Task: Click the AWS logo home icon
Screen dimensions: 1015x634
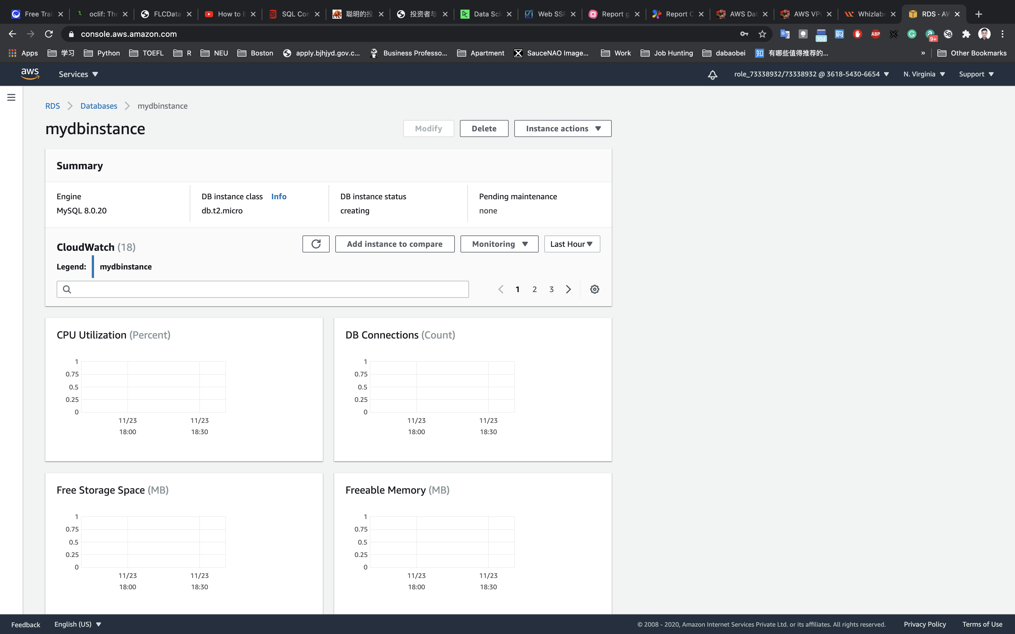Action: tap(30, 74)
